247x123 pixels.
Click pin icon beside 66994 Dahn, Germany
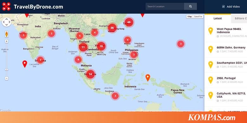pos(211,50)
